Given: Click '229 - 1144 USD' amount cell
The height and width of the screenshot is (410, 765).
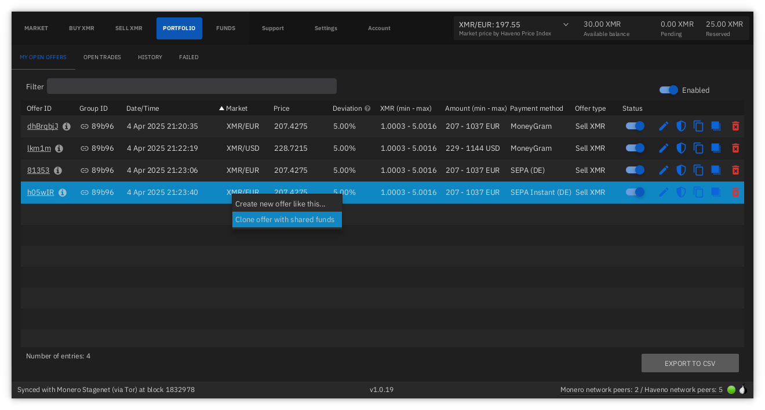Looking at the screenshot, I should pos(472,148).
